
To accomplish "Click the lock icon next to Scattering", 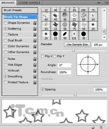I will pyautogui.click(x=35, y=29).
